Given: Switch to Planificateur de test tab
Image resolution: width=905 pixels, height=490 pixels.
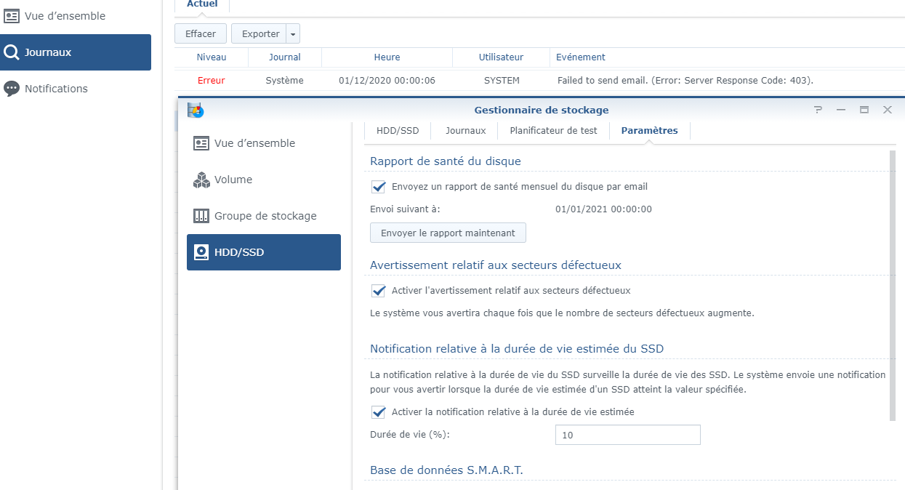Looking at the screenshot, I should [553, 131].
